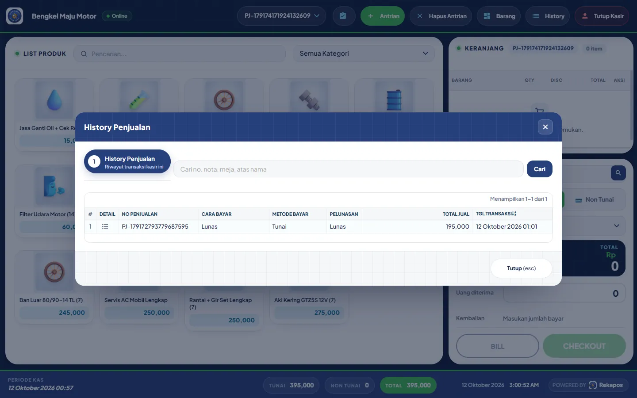The height and width of the screenshot is (398, 637).
Task: Click the Aki Kering GTZ5S 12V product name
Action: tap(305, 300)
